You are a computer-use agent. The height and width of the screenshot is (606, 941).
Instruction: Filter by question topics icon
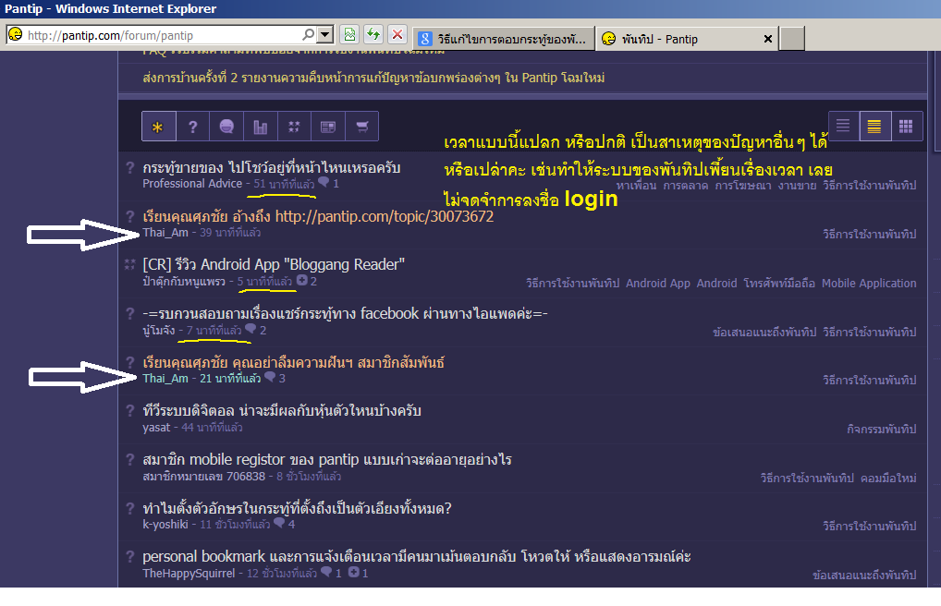point(192,127)
